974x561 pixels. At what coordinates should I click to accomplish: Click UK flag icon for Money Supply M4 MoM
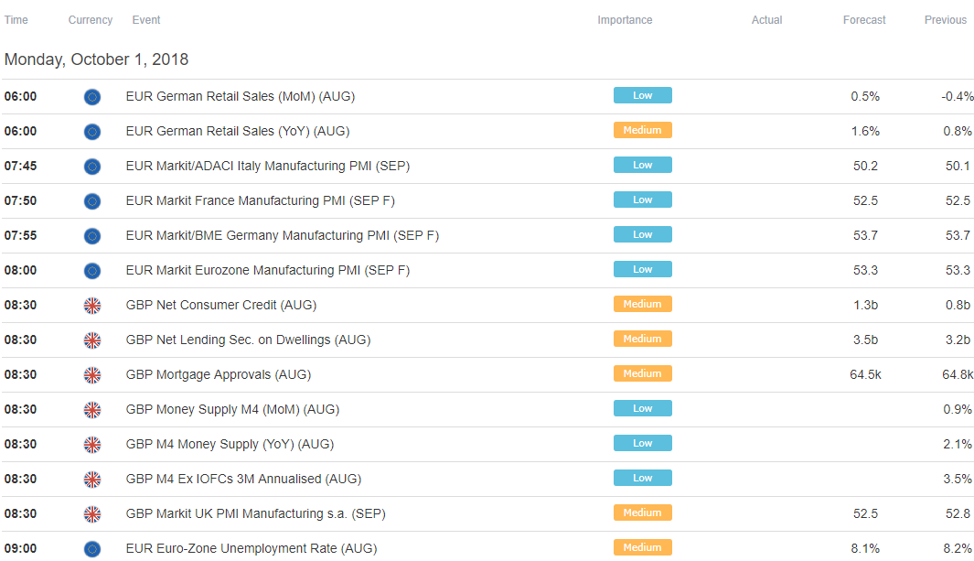tap(92, 410)
